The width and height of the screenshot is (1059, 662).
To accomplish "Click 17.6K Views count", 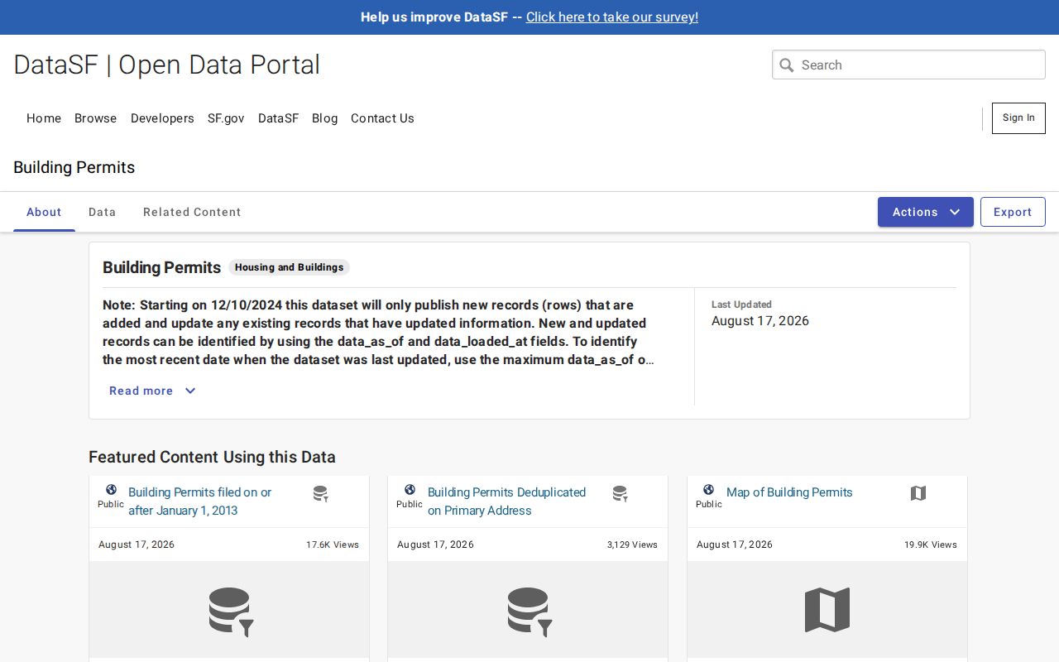I will point(333,544).
